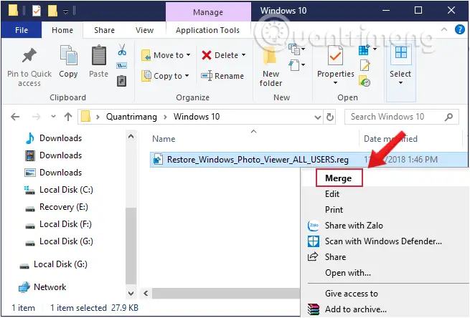This screenshot has width=470, height=318.
Task: Click the Paste clipboard icon
Action: [x=98, y=55]
